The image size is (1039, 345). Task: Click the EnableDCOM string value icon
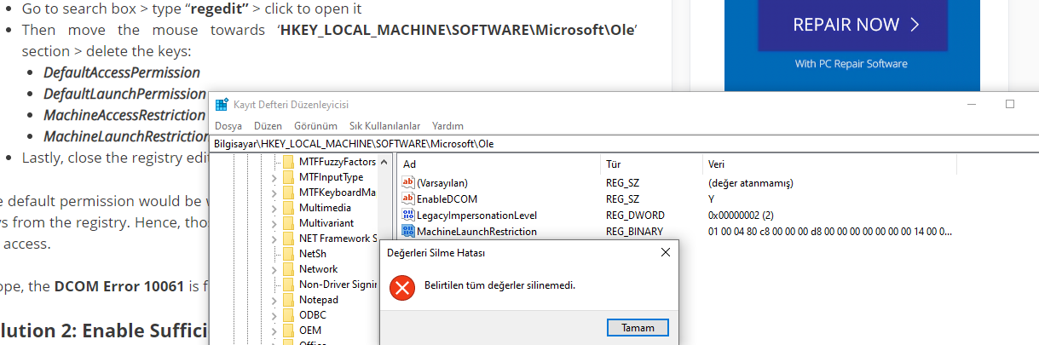[x=407, y=199]
